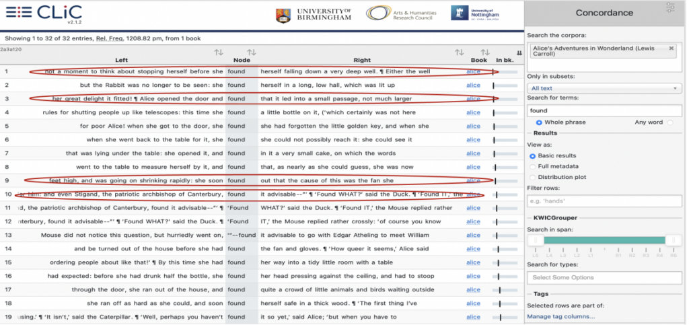
Task: Sort by the Left column arrows
Action: 218,52
